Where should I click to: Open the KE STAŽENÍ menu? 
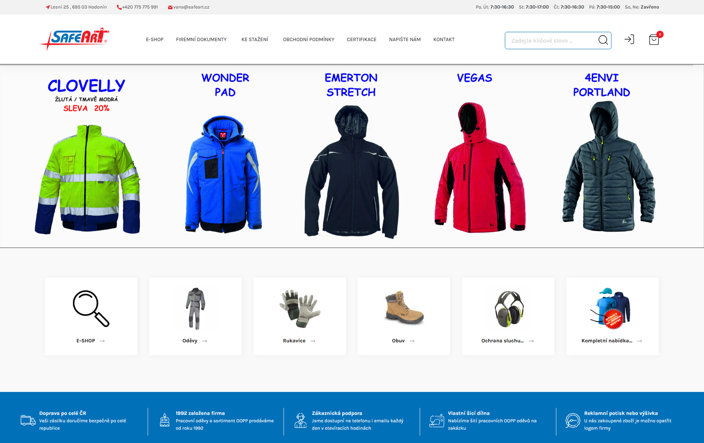point(255,40)
